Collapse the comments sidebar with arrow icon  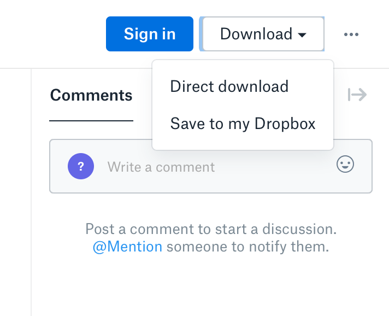coord(357,95)
